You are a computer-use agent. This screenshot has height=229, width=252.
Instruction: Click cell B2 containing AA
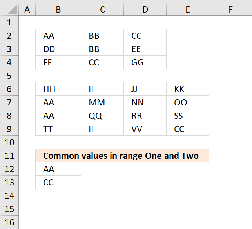point(58,36)
